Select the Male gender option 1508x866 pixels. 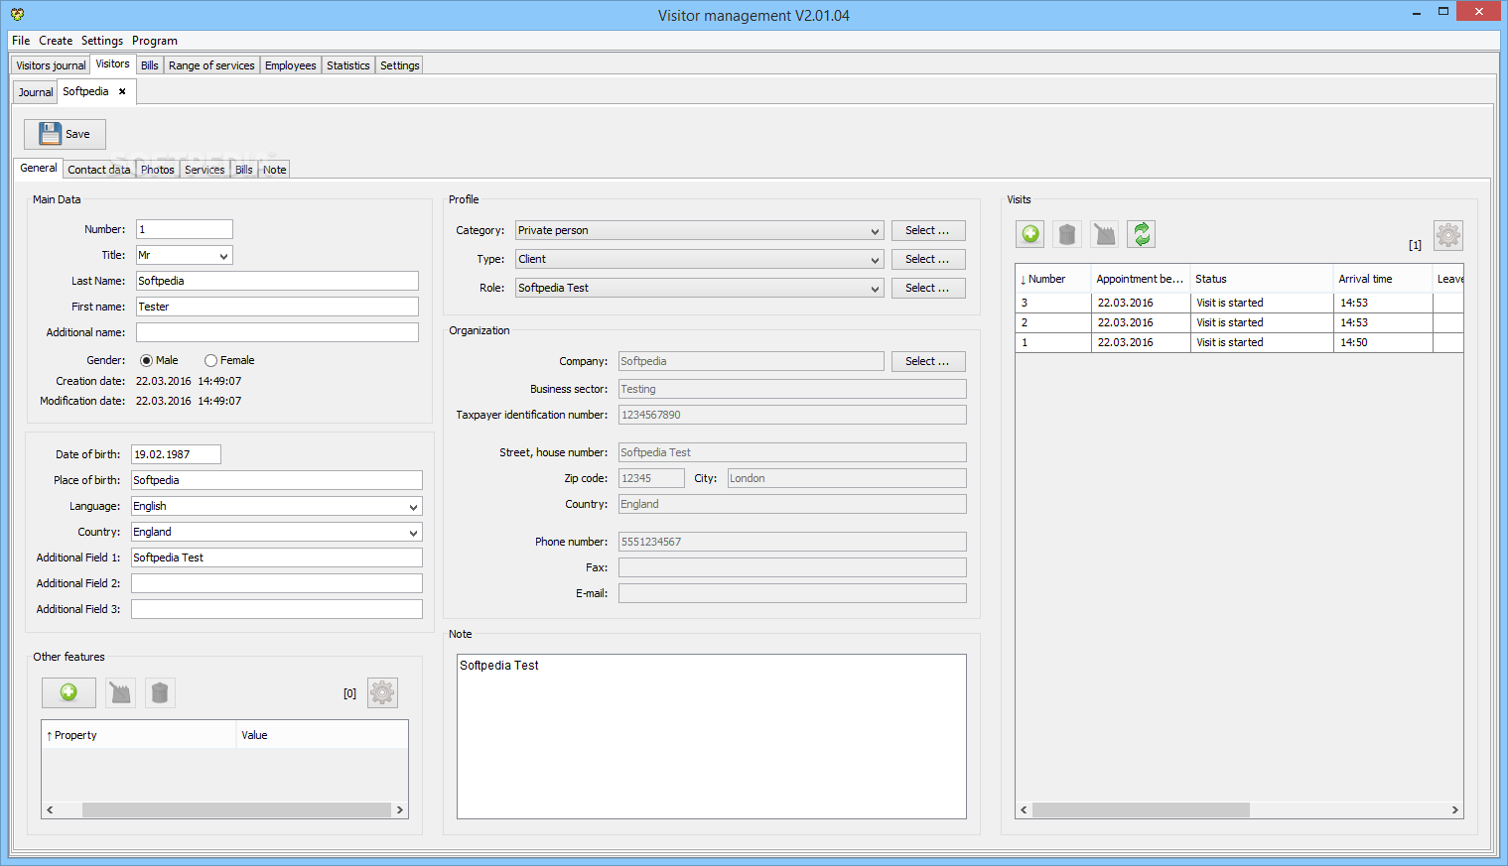[x=146, y=361]
